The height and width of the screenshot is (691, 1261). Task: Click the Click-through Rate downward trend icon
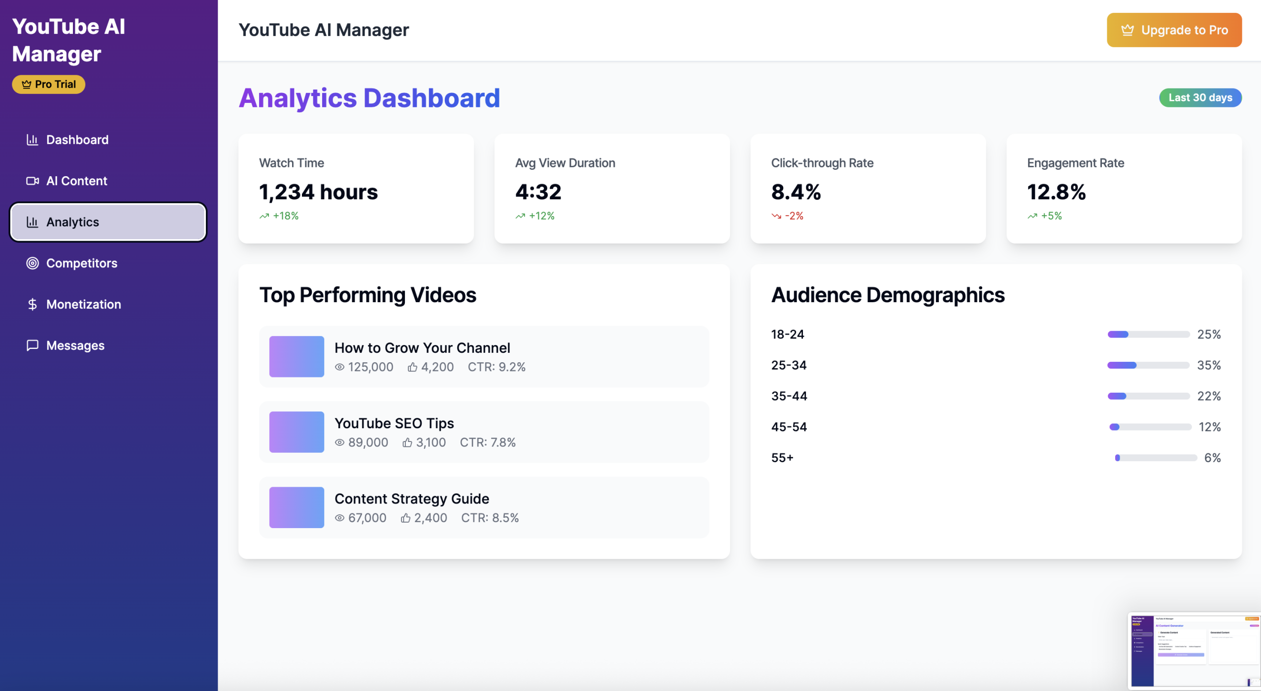(x=776, y=216)
